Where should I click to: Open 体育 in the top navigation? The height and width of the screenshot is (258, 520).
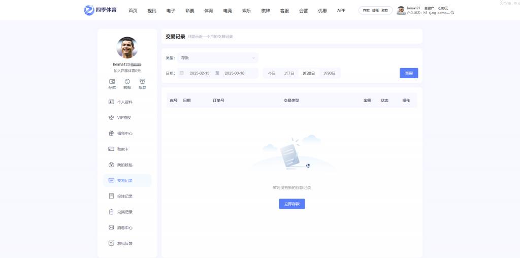pos(208,11)
